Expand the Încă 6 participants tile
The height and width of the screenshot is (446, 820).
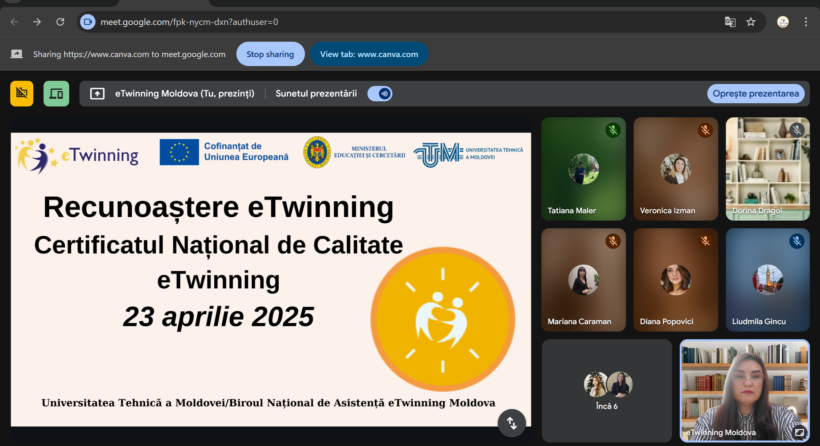pos(607,391)
